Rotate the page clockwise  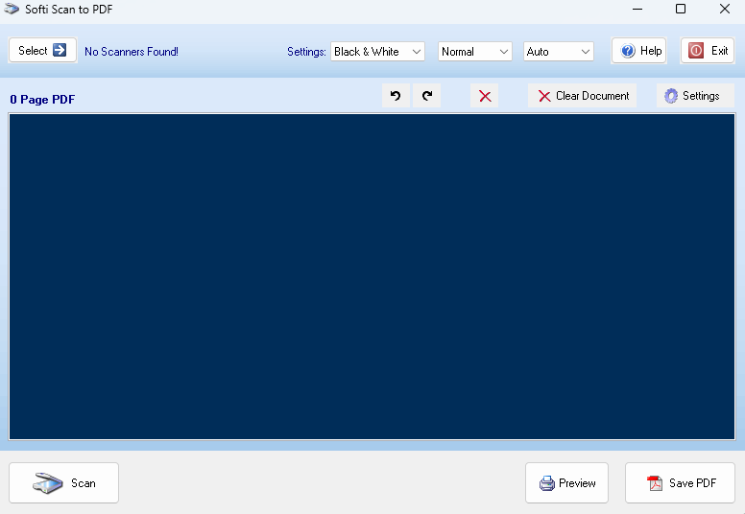click(x=427, y=96)
